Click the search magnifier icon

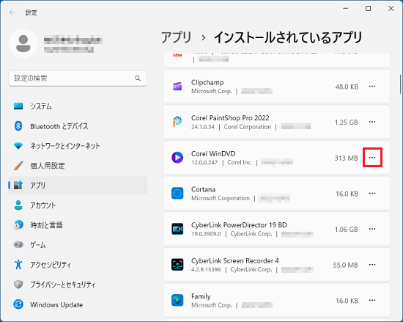click(x=138, y=78)
